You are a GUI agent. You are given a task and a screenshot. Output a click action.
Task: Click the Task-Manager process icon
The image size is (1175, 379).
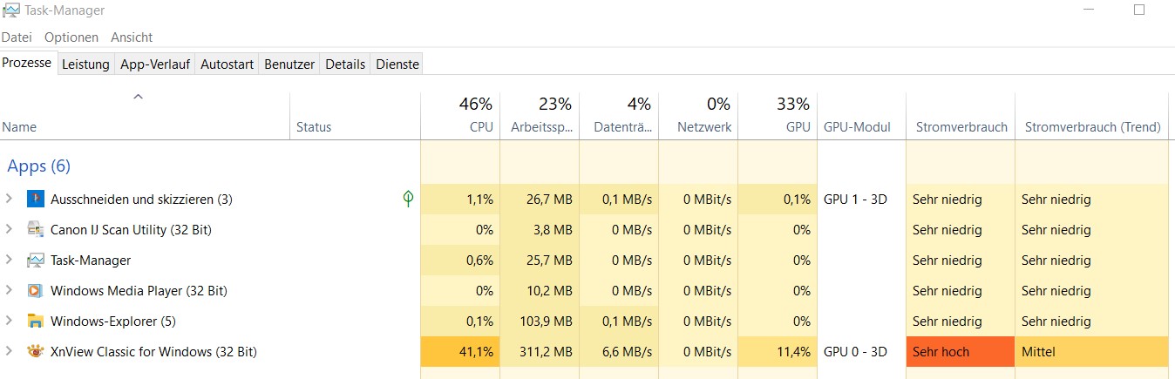(35, 261)
